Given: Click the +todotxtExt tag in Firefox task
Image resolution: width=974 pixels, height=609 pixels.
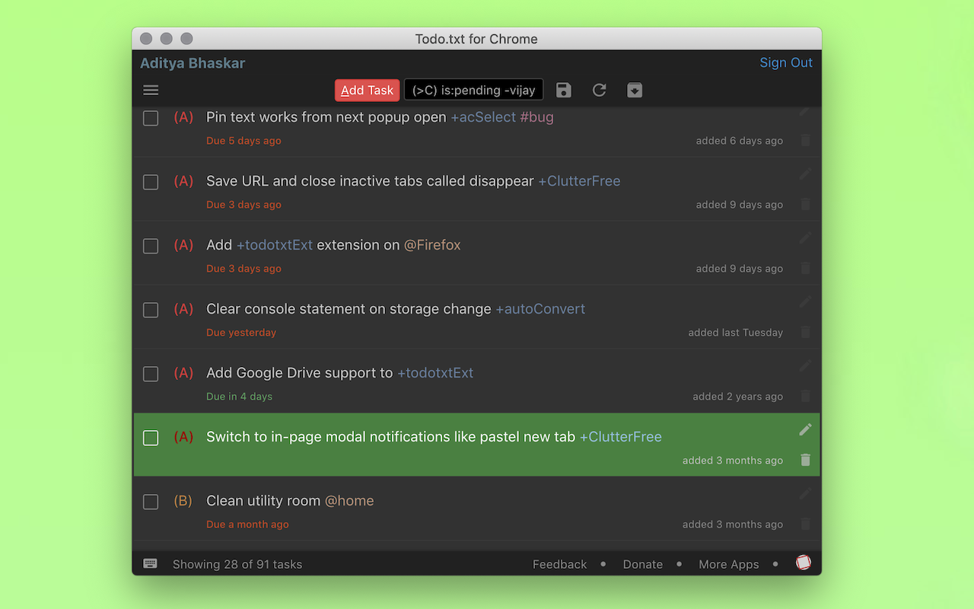Looking at the screenshot, I should click(275, 245).
